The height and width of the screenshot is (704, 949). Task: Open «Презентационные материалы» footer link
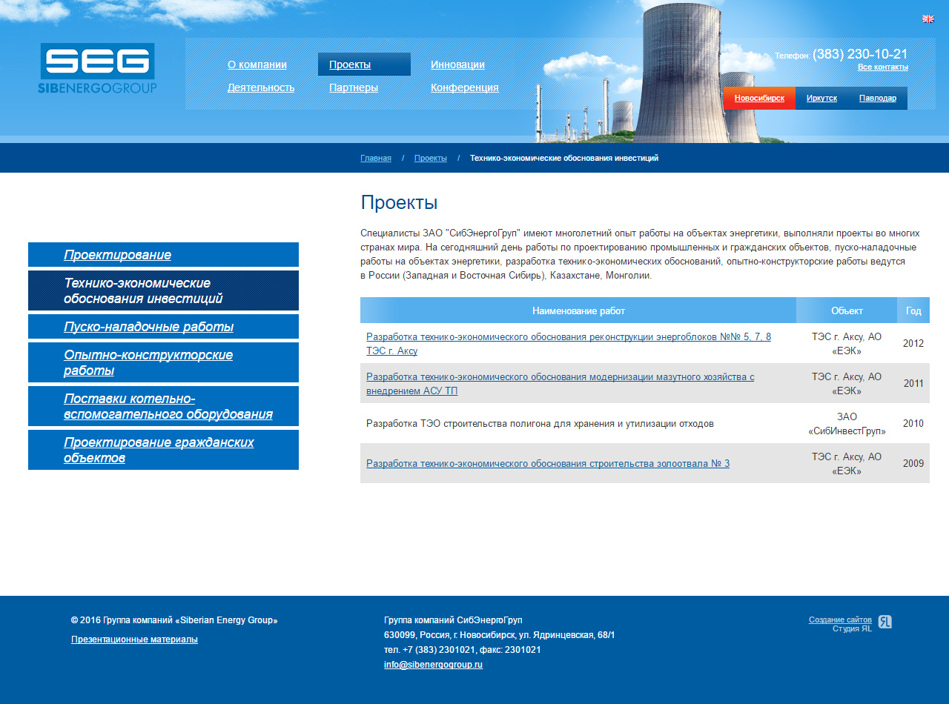click(134, 640)
